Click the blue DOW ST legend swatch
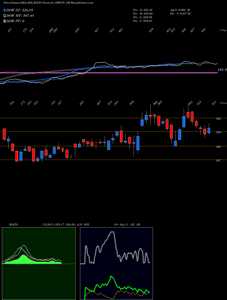The height and width of the screenshot is (300, 227). click(5, 10)
